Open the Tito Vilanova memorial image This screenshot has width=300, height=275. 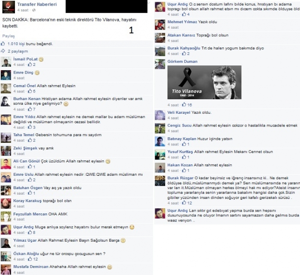[x=204, y=82]
